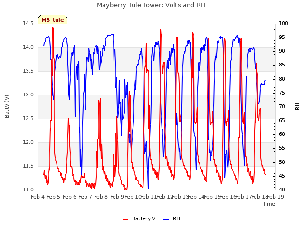This screenshot has height=228, width=304.
Task: Click the blue RH legend swatch
Action: click(166, 219)
